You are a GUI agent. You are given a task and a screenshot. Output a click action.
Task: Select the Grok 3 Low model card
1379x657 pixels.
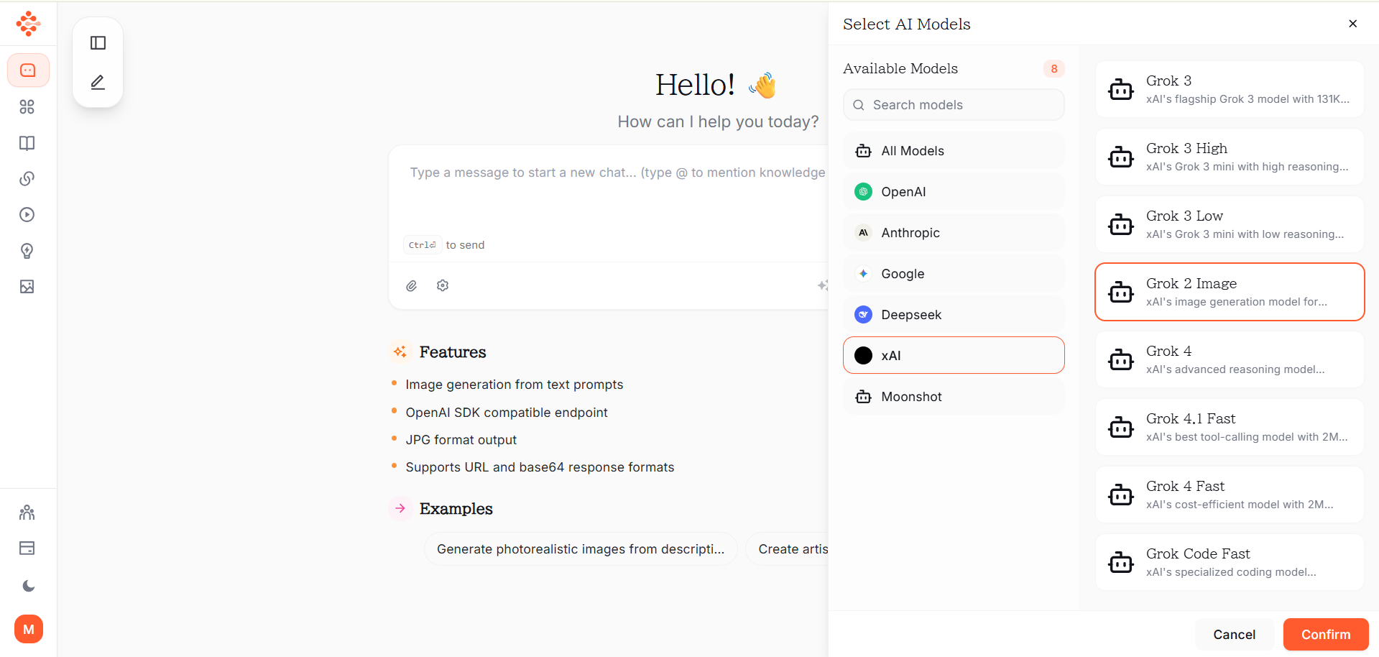1230,224
